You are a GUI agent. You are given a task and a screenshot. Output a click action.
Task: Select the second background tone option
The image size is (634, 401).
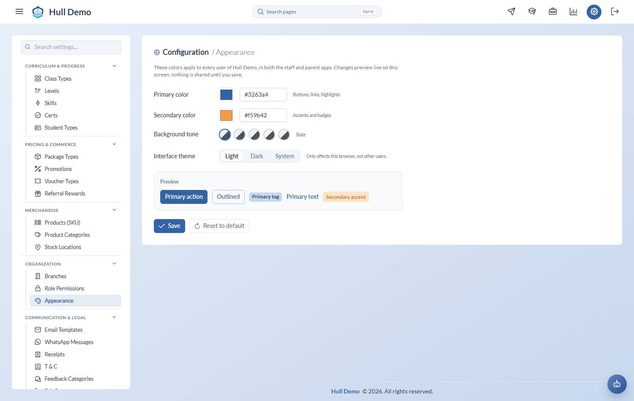click(240, 135)
